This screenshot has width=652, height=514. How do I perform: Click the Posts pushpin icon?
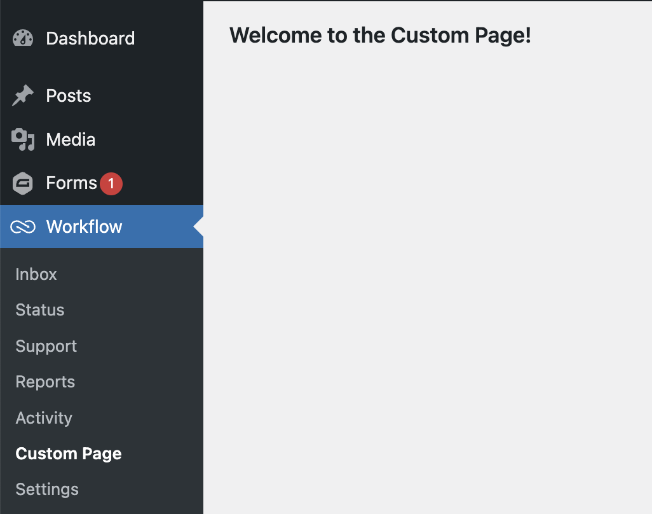23,96
